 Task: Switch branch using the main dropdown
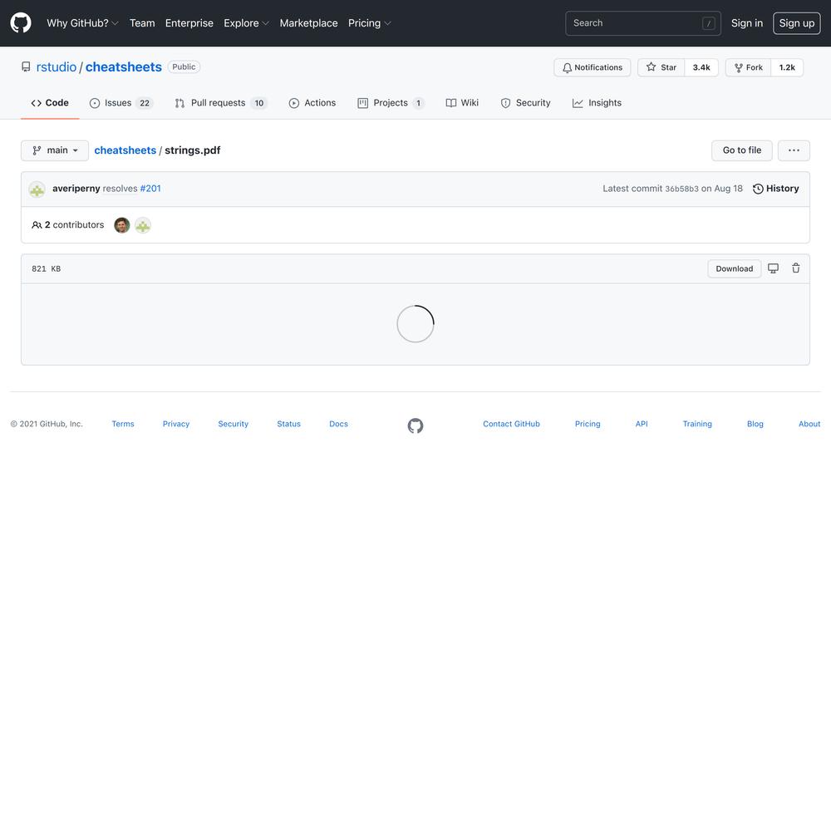55,150
